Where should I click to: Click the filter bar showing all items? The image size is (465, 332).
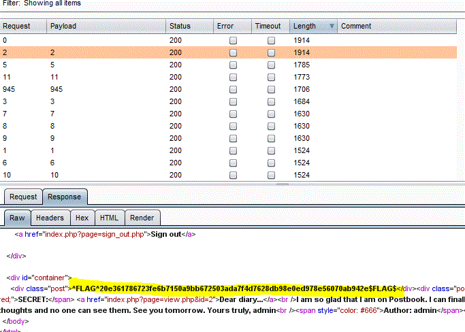click(x=41, y=4)
